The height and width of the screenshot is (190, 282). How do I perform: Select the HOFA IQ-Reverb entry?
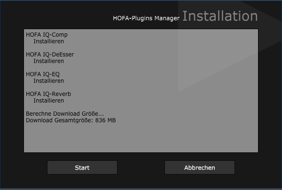[48, 94]
